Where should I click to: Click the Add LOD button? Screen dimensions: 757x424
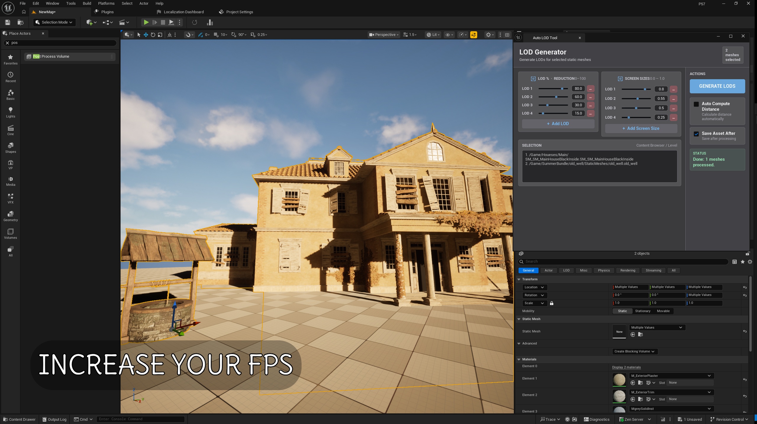point(558,124)
